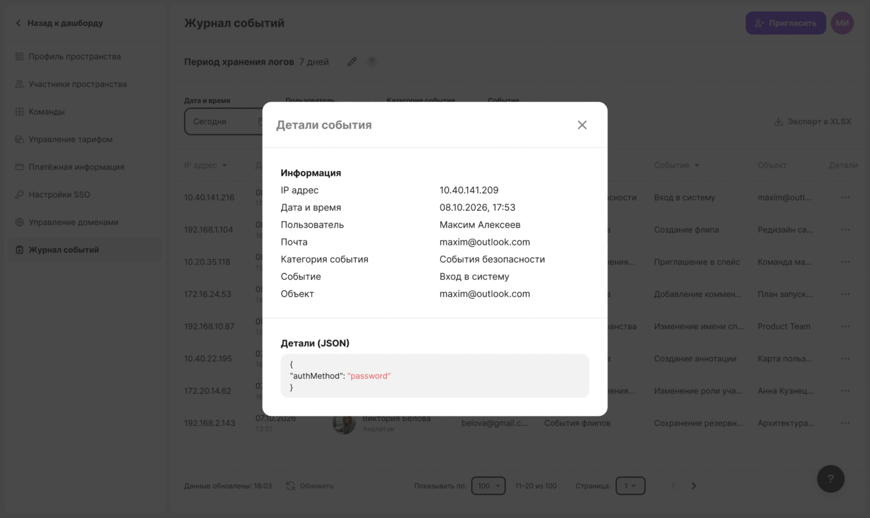This screenshot has height=518, width=870.
Task: Open Участники пространства in sidebar
Action: coord(71,84)
